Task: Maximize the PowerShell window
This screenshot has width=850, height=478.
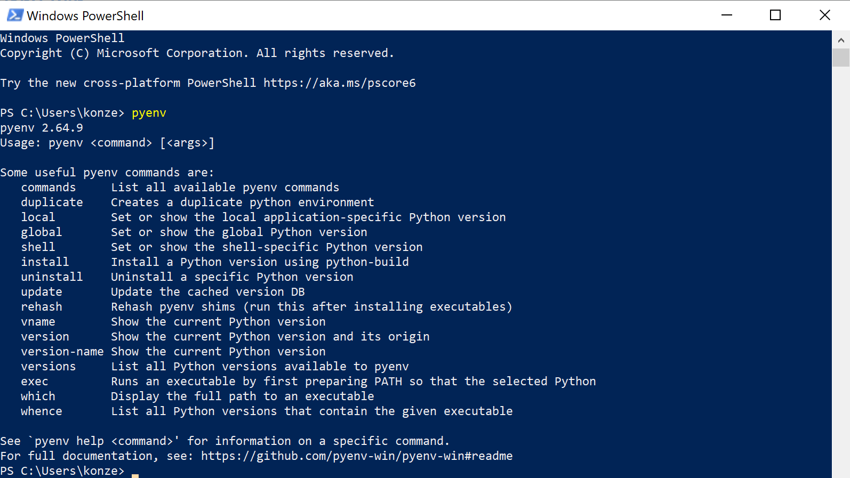Action: tap(775, 15)
